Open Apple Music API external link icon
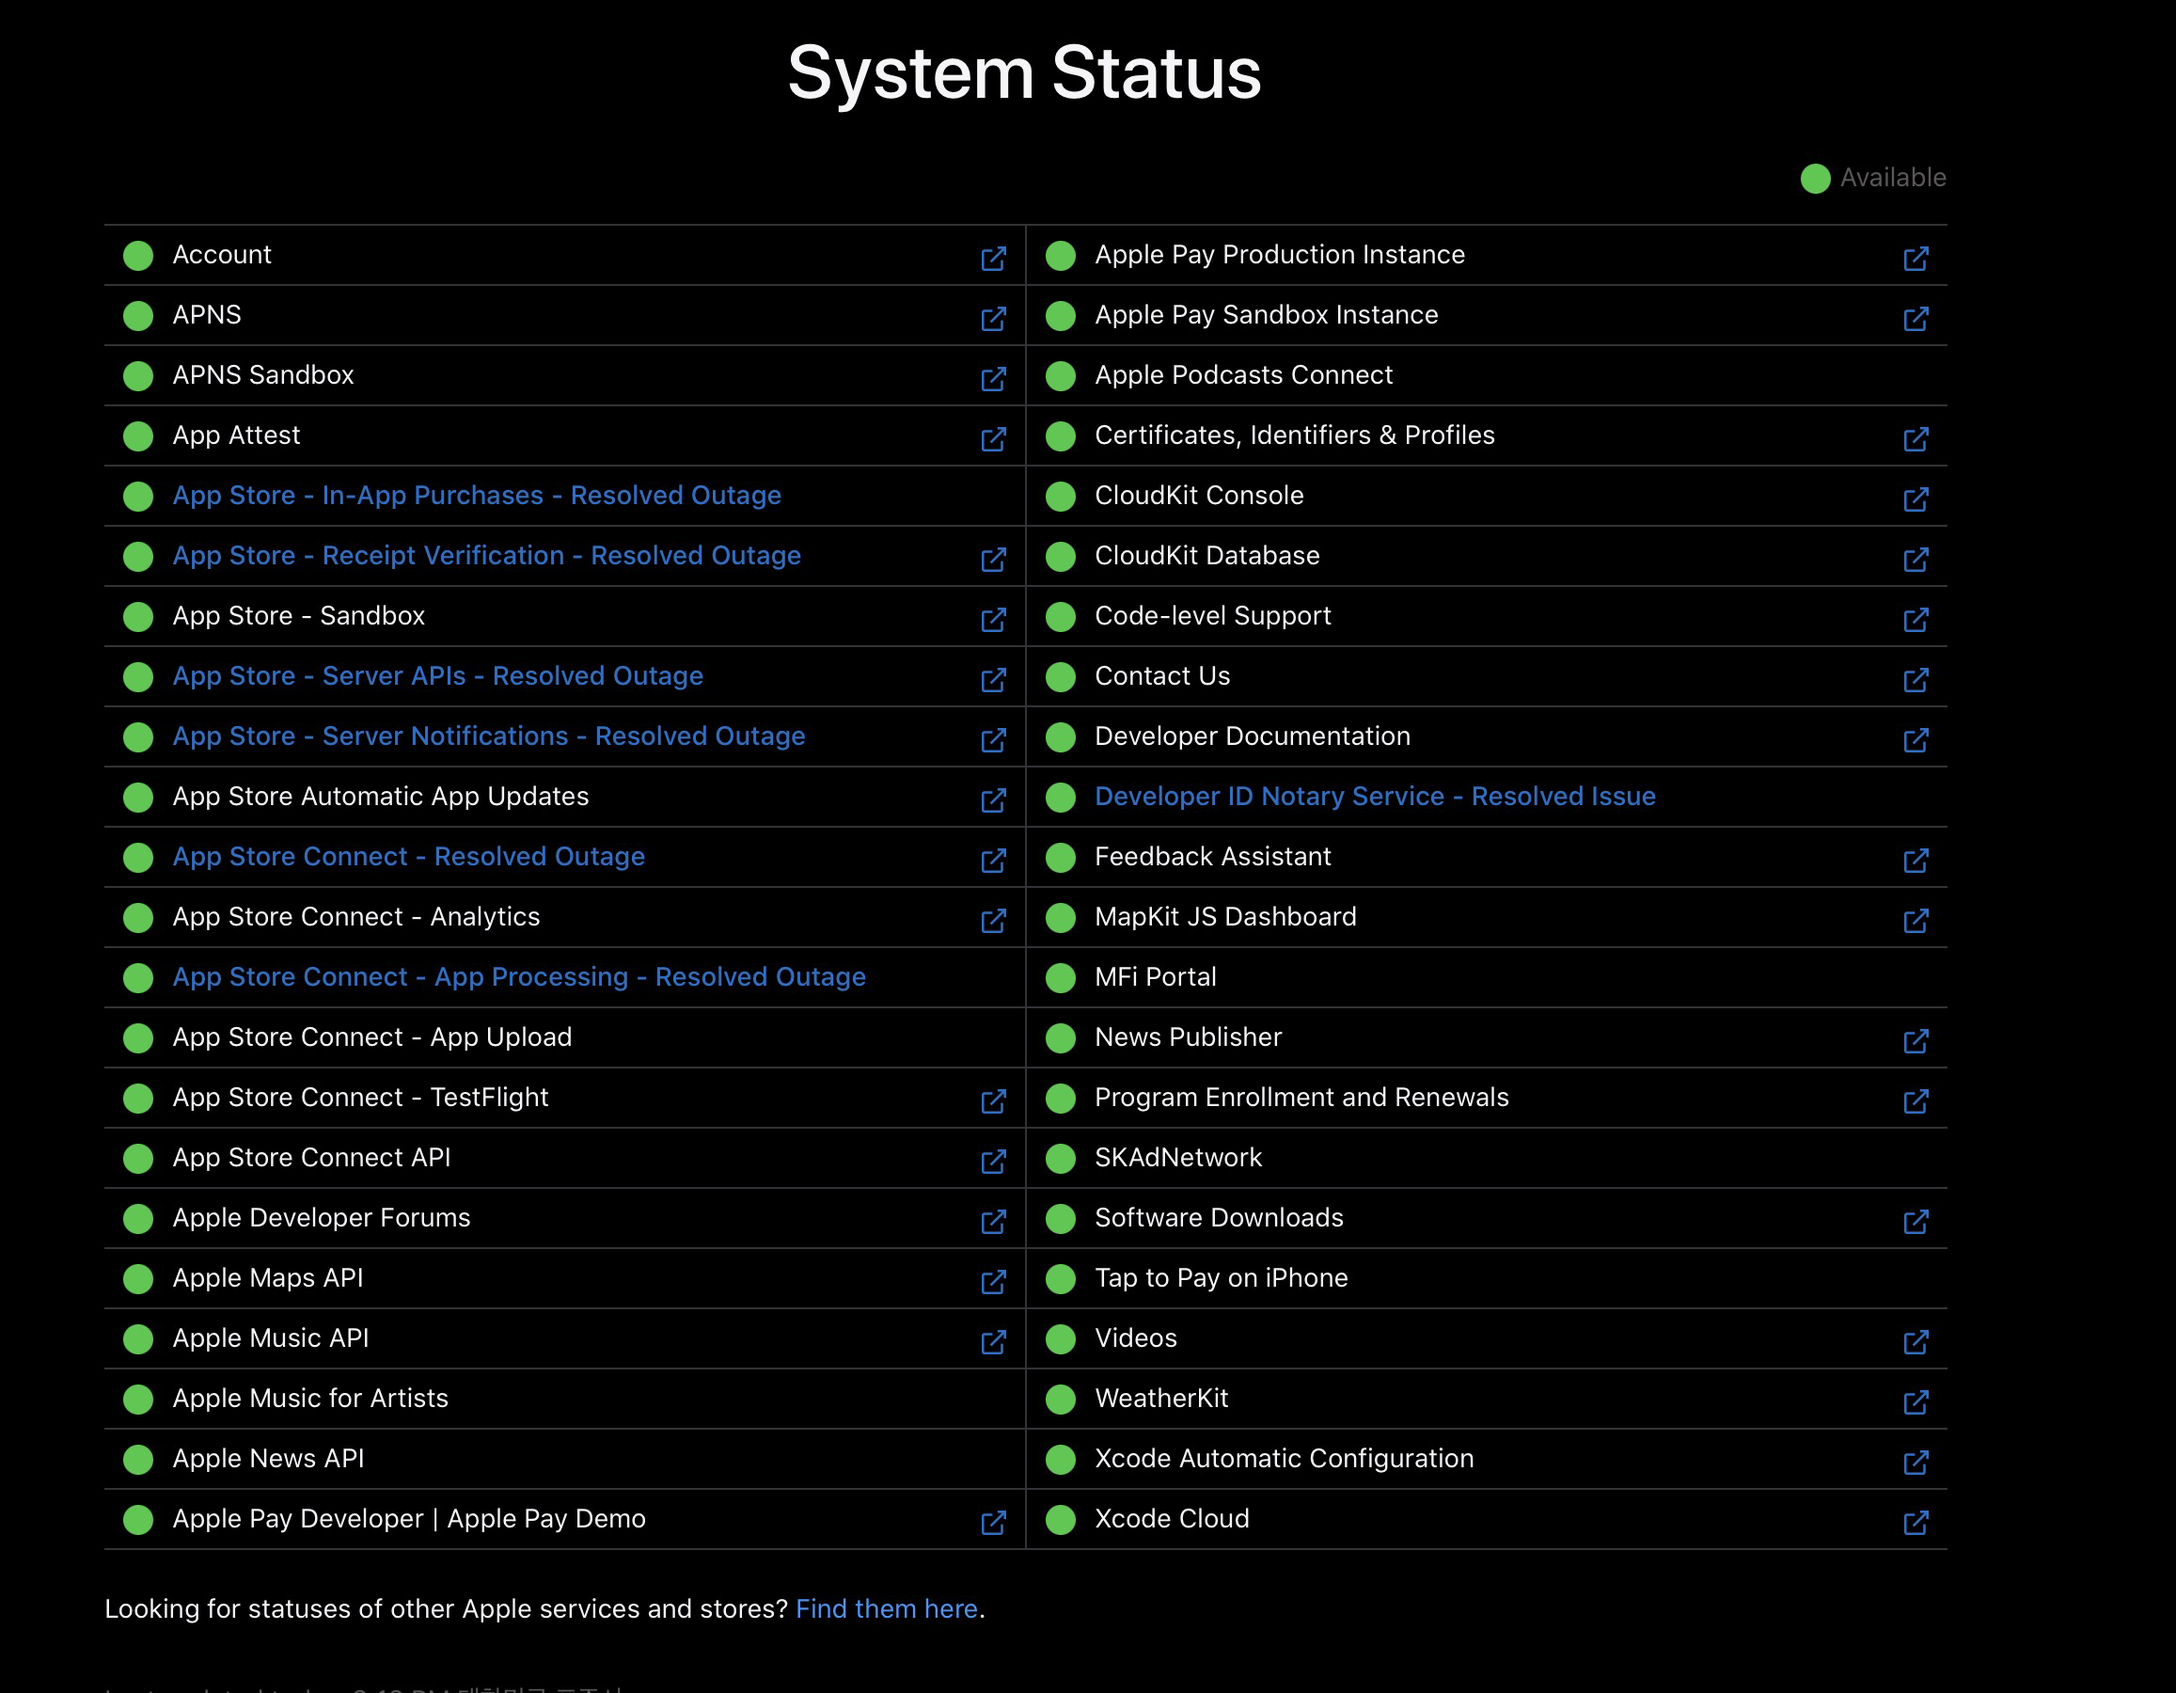This screenshot has height=1693, width=2176. tap(992, 1341)
